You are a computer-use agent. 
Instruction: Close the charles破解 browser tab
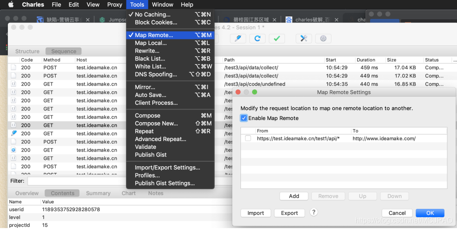tap(337, 20)
